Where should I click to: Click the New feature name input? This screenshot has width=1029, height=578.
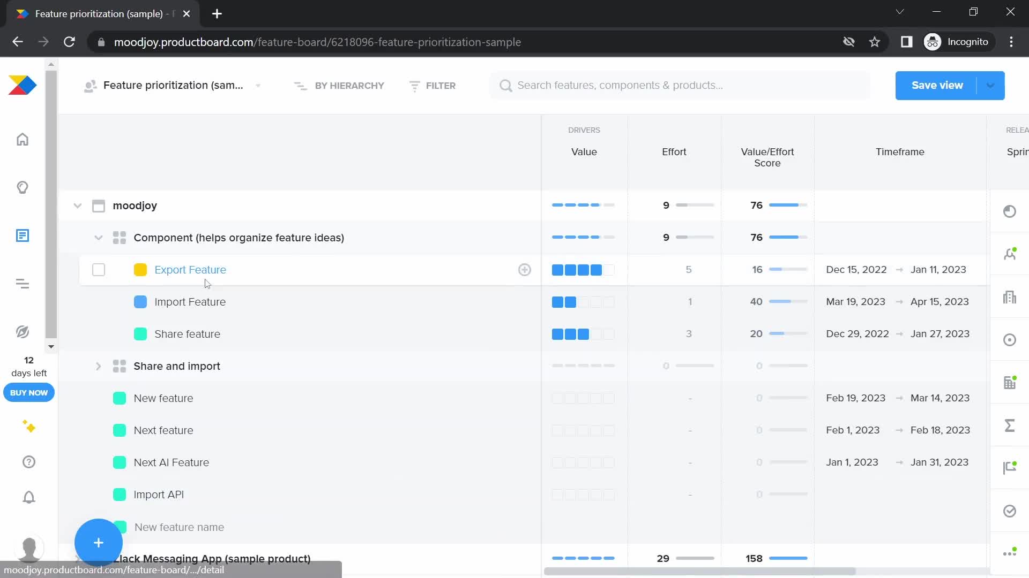pos(179,527)
